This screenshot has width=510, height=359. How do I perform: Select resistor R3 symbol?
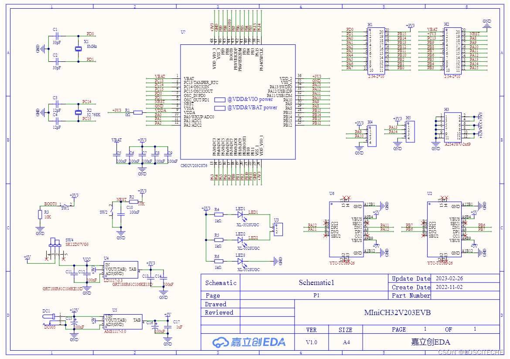tap(40, 214)
